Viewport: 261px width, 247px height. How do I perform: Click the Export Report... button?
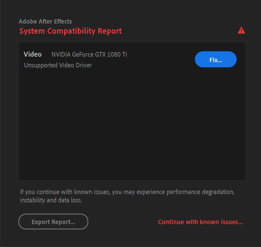(53, 222)
